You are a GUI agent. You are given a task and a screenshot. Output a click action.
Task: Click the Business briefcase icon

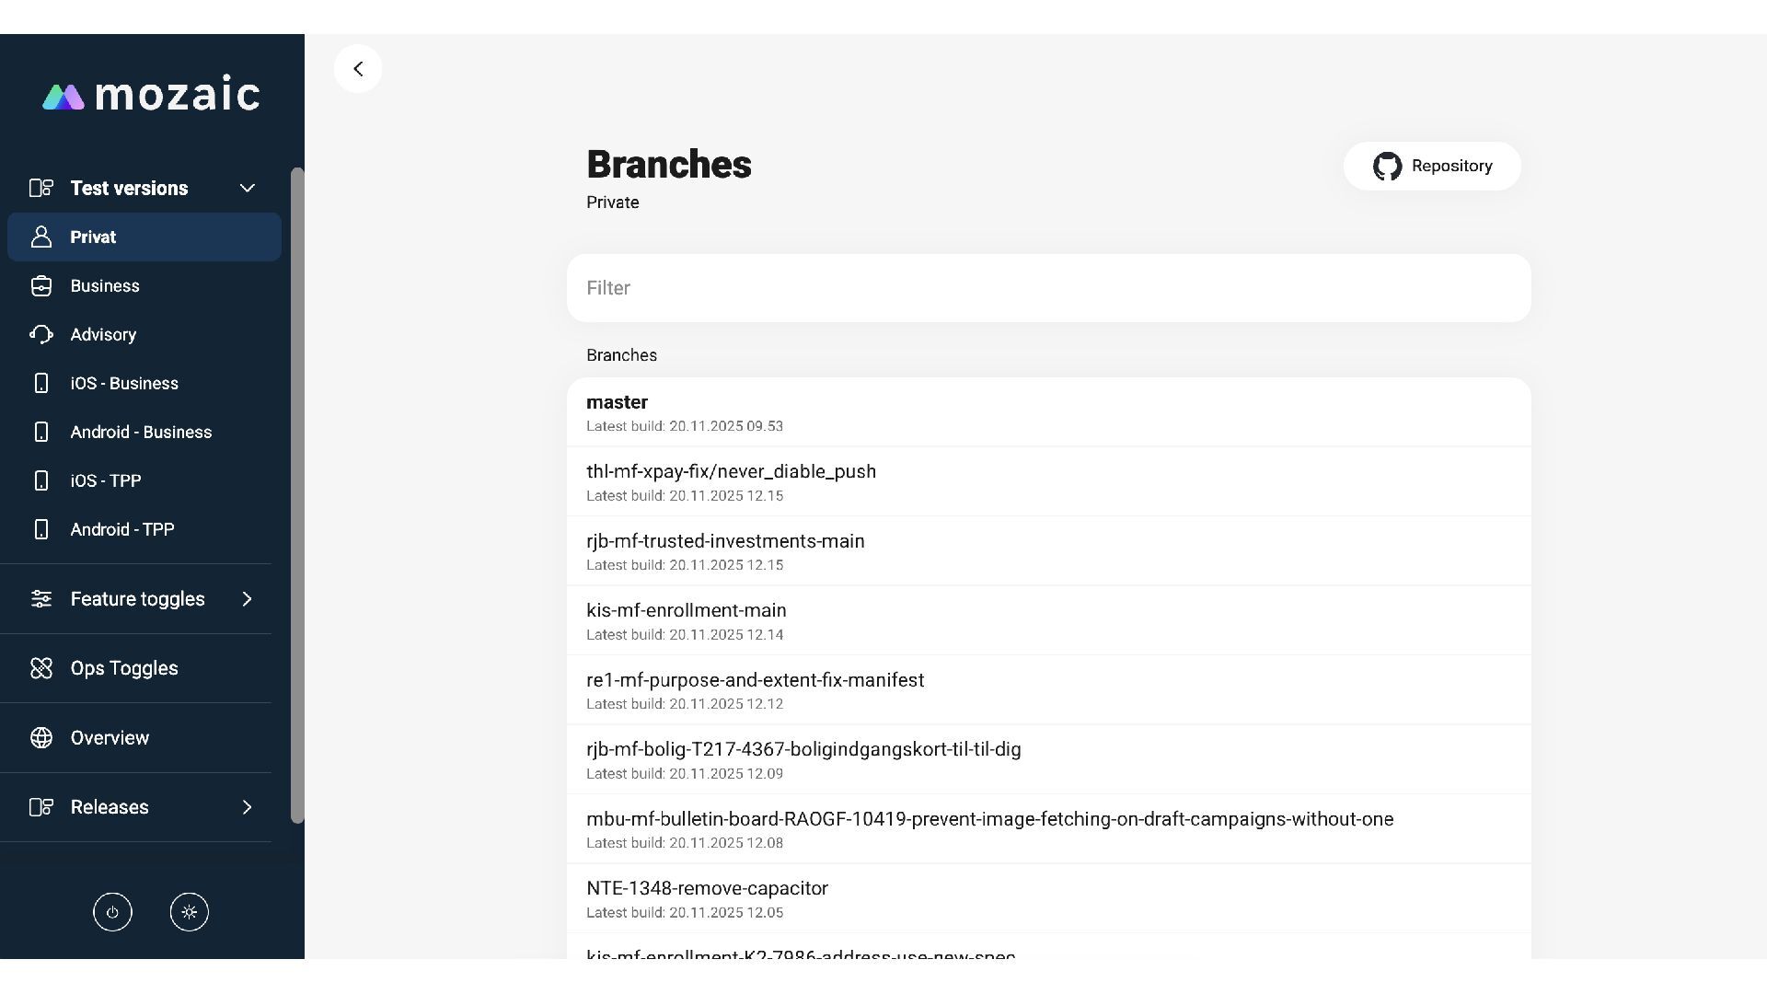coord(41,286)
